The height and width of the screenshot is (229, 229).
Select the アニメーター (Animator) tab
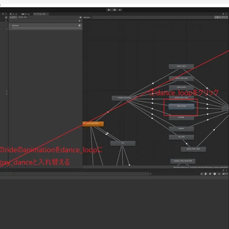[x=40, y=14]
